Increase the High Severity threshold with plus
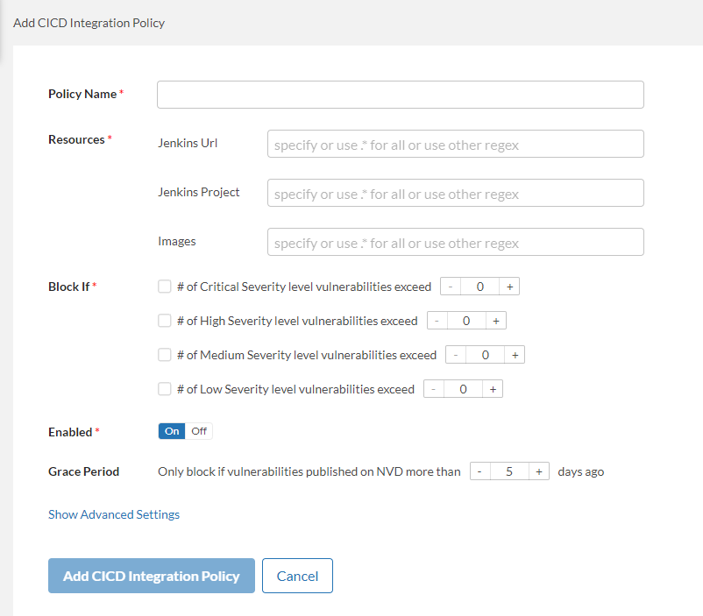 496,321
